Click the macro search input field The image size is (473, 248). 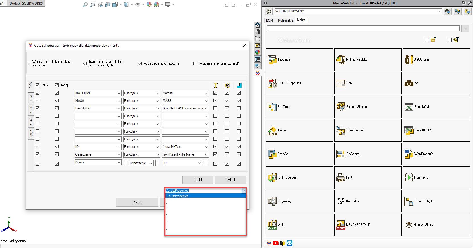[x=363, y=28]
